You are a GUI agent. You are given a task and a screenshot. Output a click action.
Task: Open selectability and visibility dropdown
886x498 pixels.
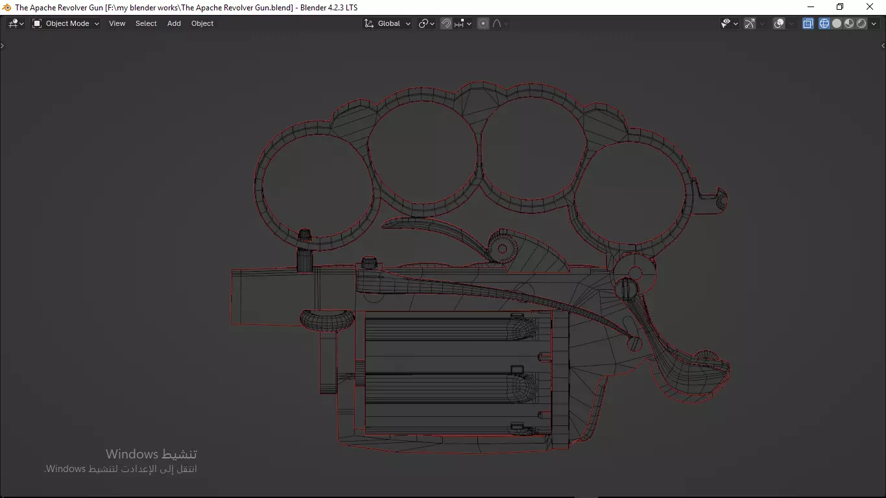coord(730,23)
